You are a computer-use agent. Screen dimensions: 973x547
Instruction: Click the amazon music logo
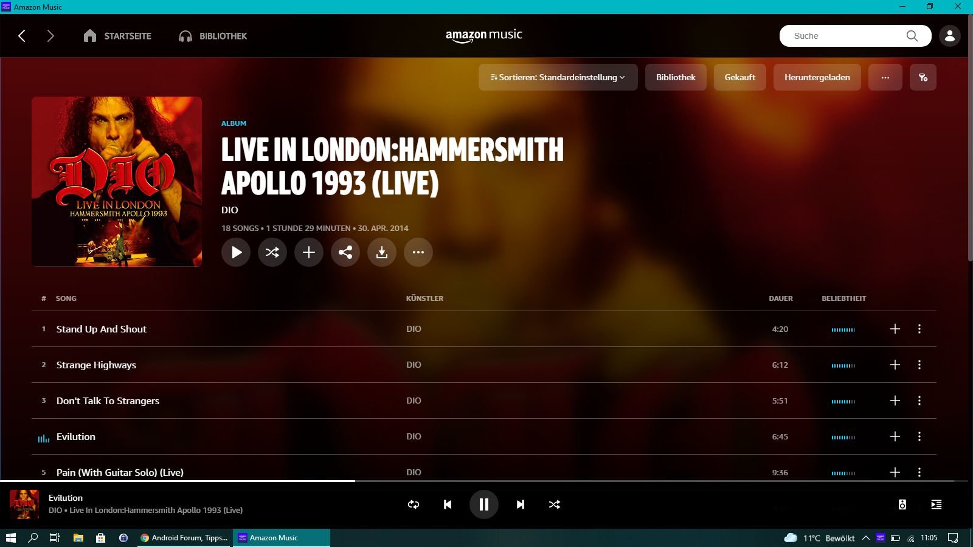(x=484, y=36)
